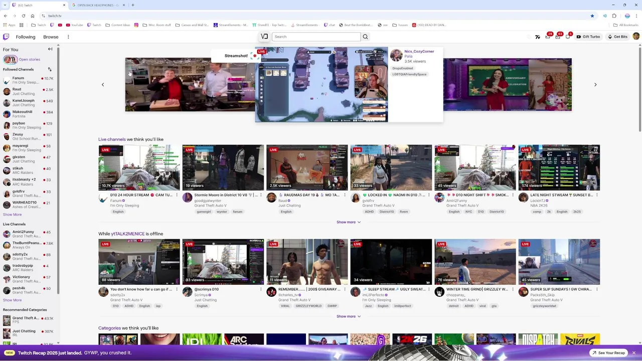This screenshot has height=361, width=642.
Task: Open options for Stormie Moore stream card
Action: [x=261, y=195]
